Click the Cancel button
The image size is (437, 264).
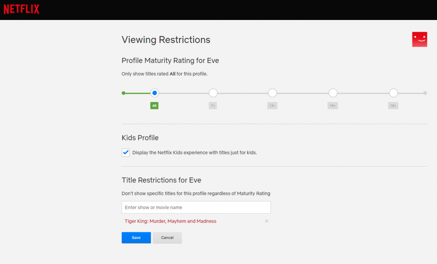167,237
